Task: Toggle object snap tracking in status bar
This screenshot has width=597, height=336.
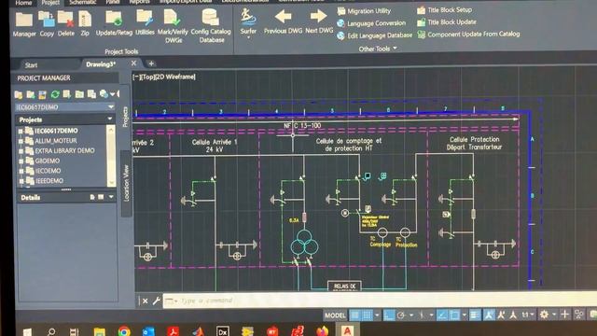Action: click(x=442, y=315)
